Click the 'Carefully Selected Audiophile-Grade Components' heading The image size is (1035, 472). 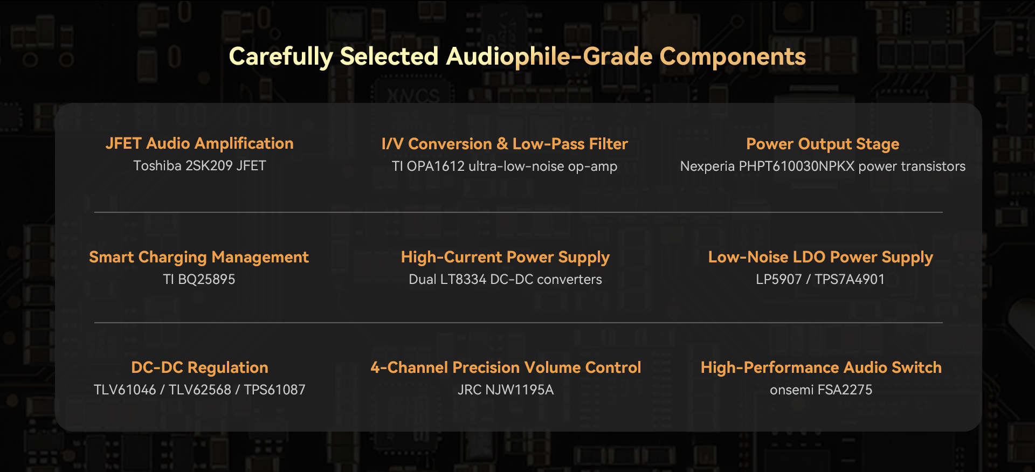[517, 57]
